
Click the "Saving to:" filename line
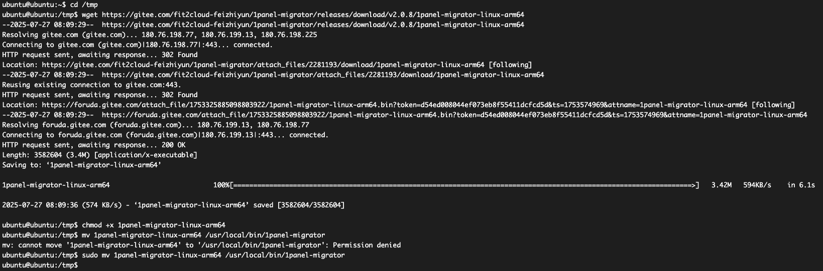pos(81,165)
